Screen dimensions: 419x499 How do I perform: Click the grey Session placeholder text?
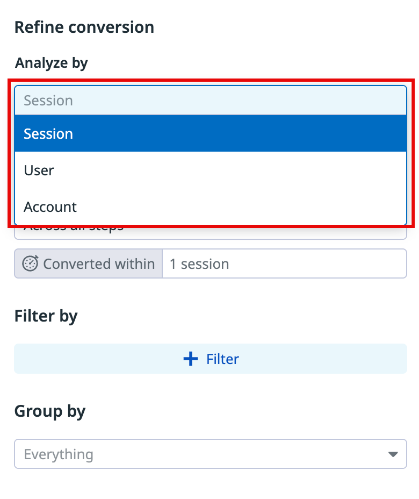click(48, 101)
